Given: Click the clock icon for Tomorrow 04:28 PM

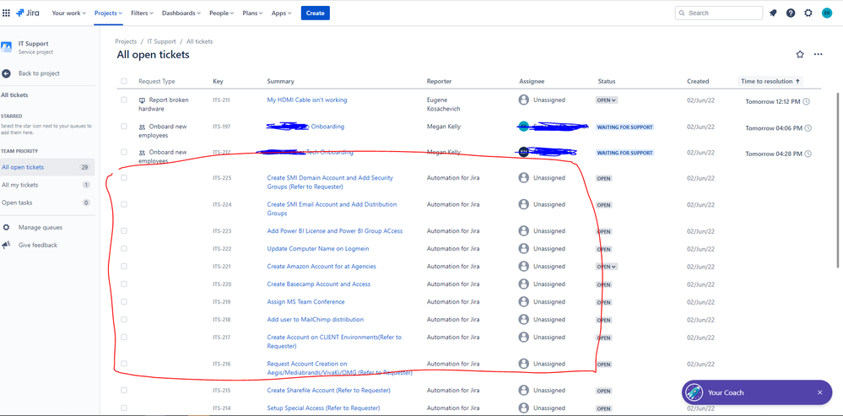Looking at the screenshot, I should click(x=808, y=154).
